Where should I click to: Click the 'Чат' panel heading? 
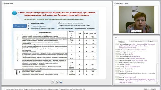(116, 38)
